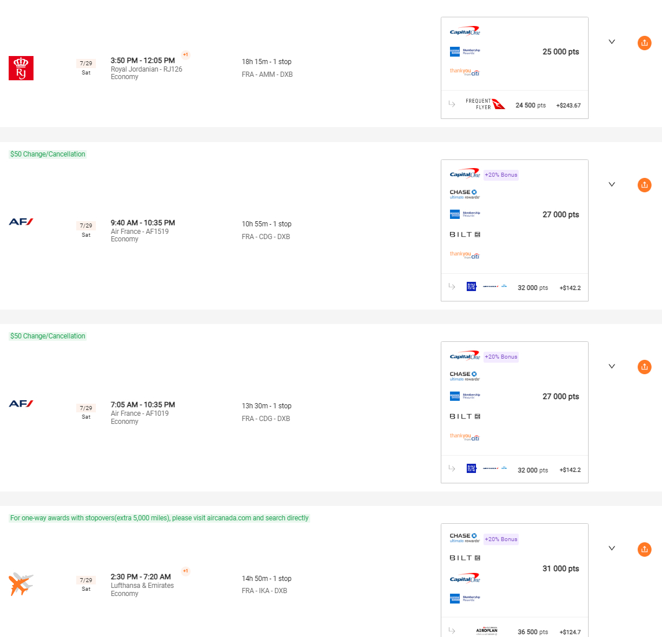The image size is (662, 637).
Task: Click 13h 30m - 1 stop duration
Action: tap(266, 405)
